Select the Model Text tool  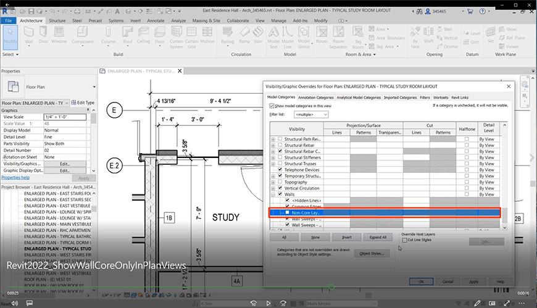[273, 38]
